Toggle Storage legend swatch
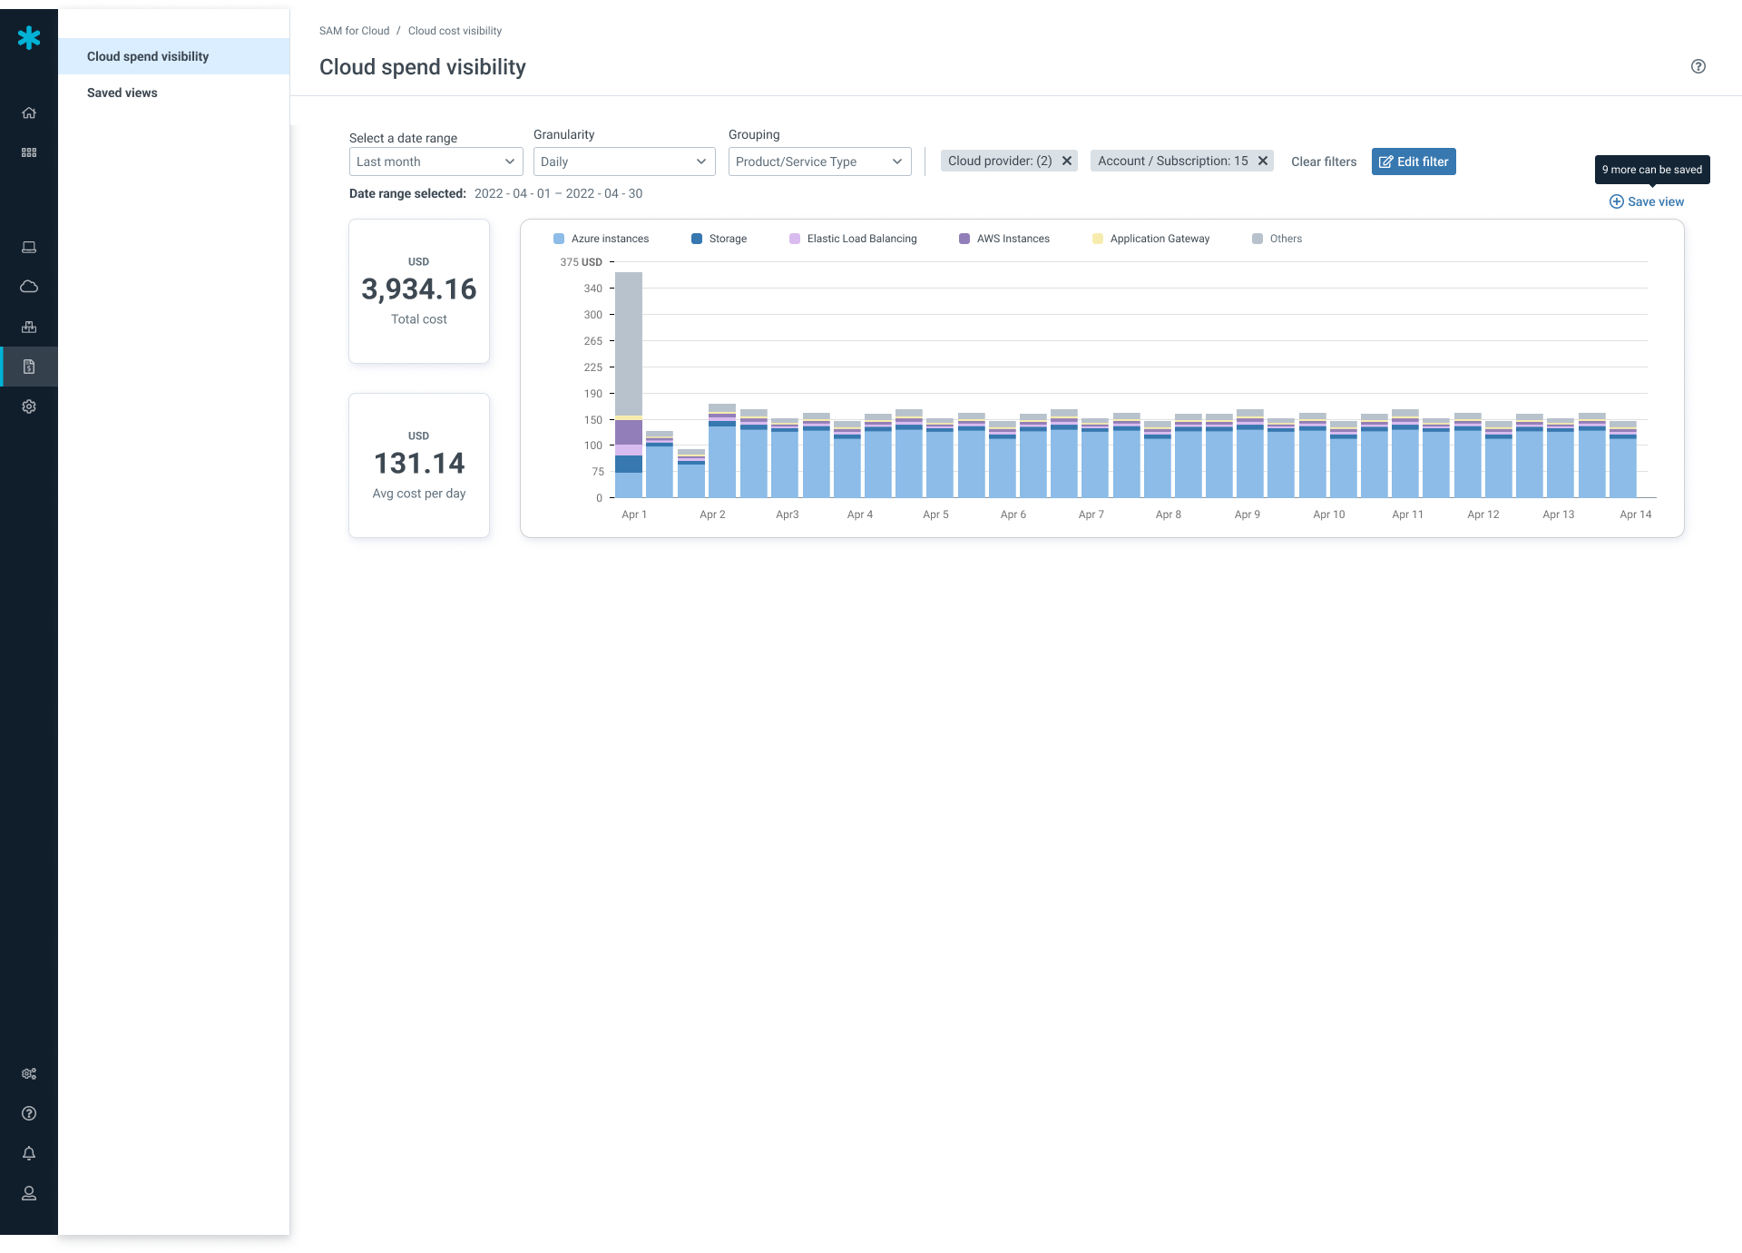The height and width of the screenshot is (1253, 1742). [x=697, y=239]
